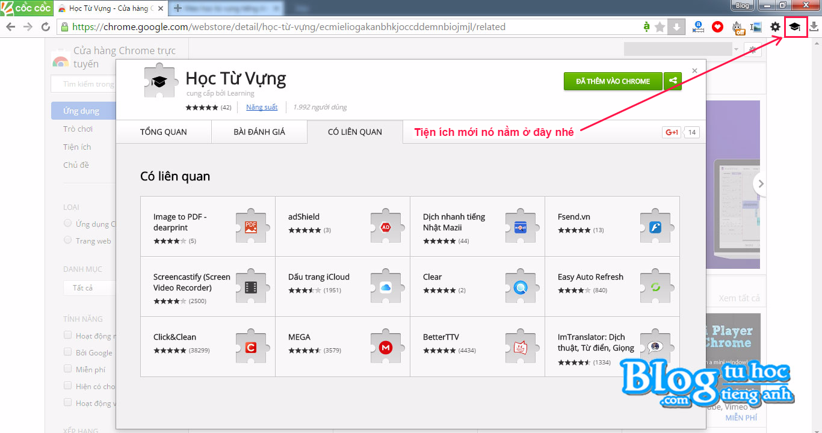Bookmark page with the star icon
Viewport: 822px width, 433px height.
point(660,27)
